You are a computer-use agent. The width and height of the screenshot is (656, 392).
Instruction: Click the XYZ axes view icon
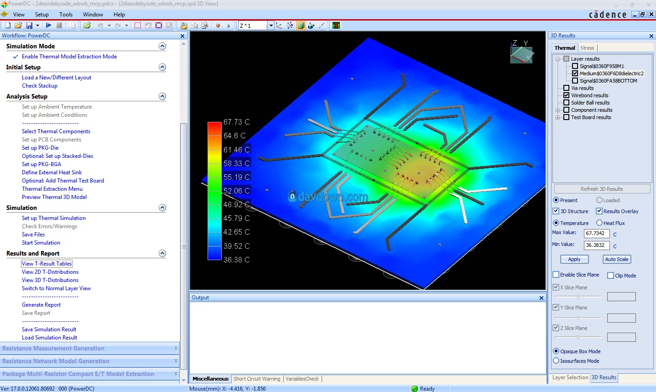click(x=279, y=26)
